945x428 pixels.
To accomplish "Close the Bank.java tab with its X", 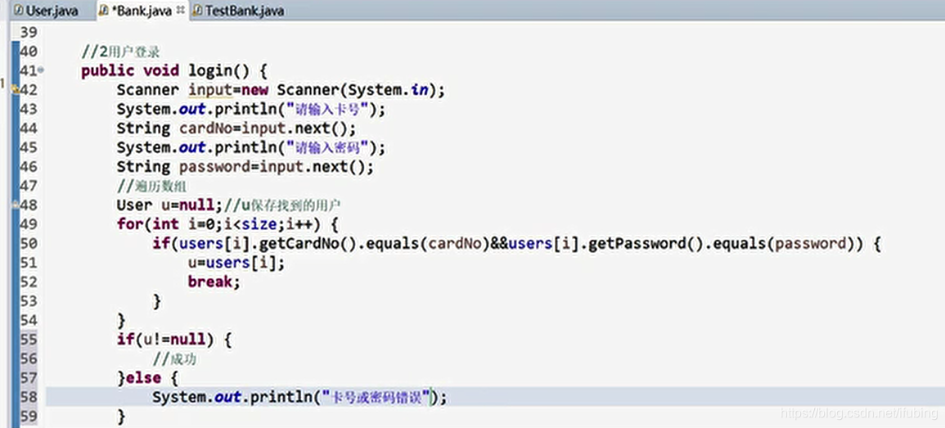I will pos(180,11).
